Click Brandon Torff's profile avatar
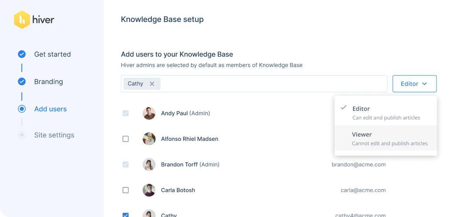 [x=149, y=164]
